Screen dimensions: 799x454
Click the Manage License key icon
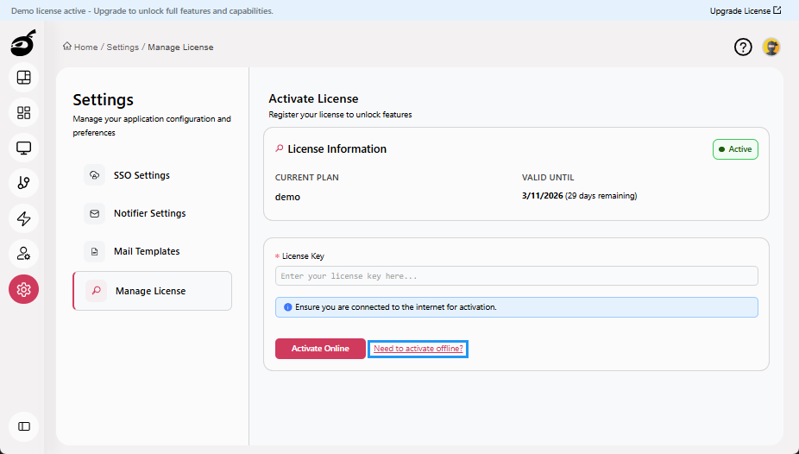coord(96,291)
